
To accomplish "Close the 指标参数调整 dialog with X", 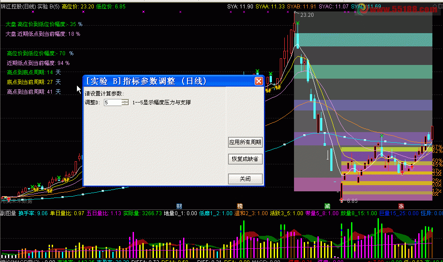I will (x=259, y=81).
